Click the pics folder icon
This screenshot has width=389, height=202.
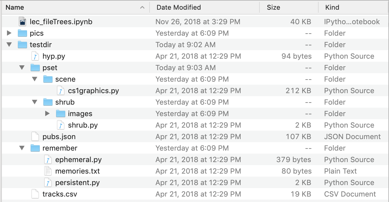pos(22,33)
